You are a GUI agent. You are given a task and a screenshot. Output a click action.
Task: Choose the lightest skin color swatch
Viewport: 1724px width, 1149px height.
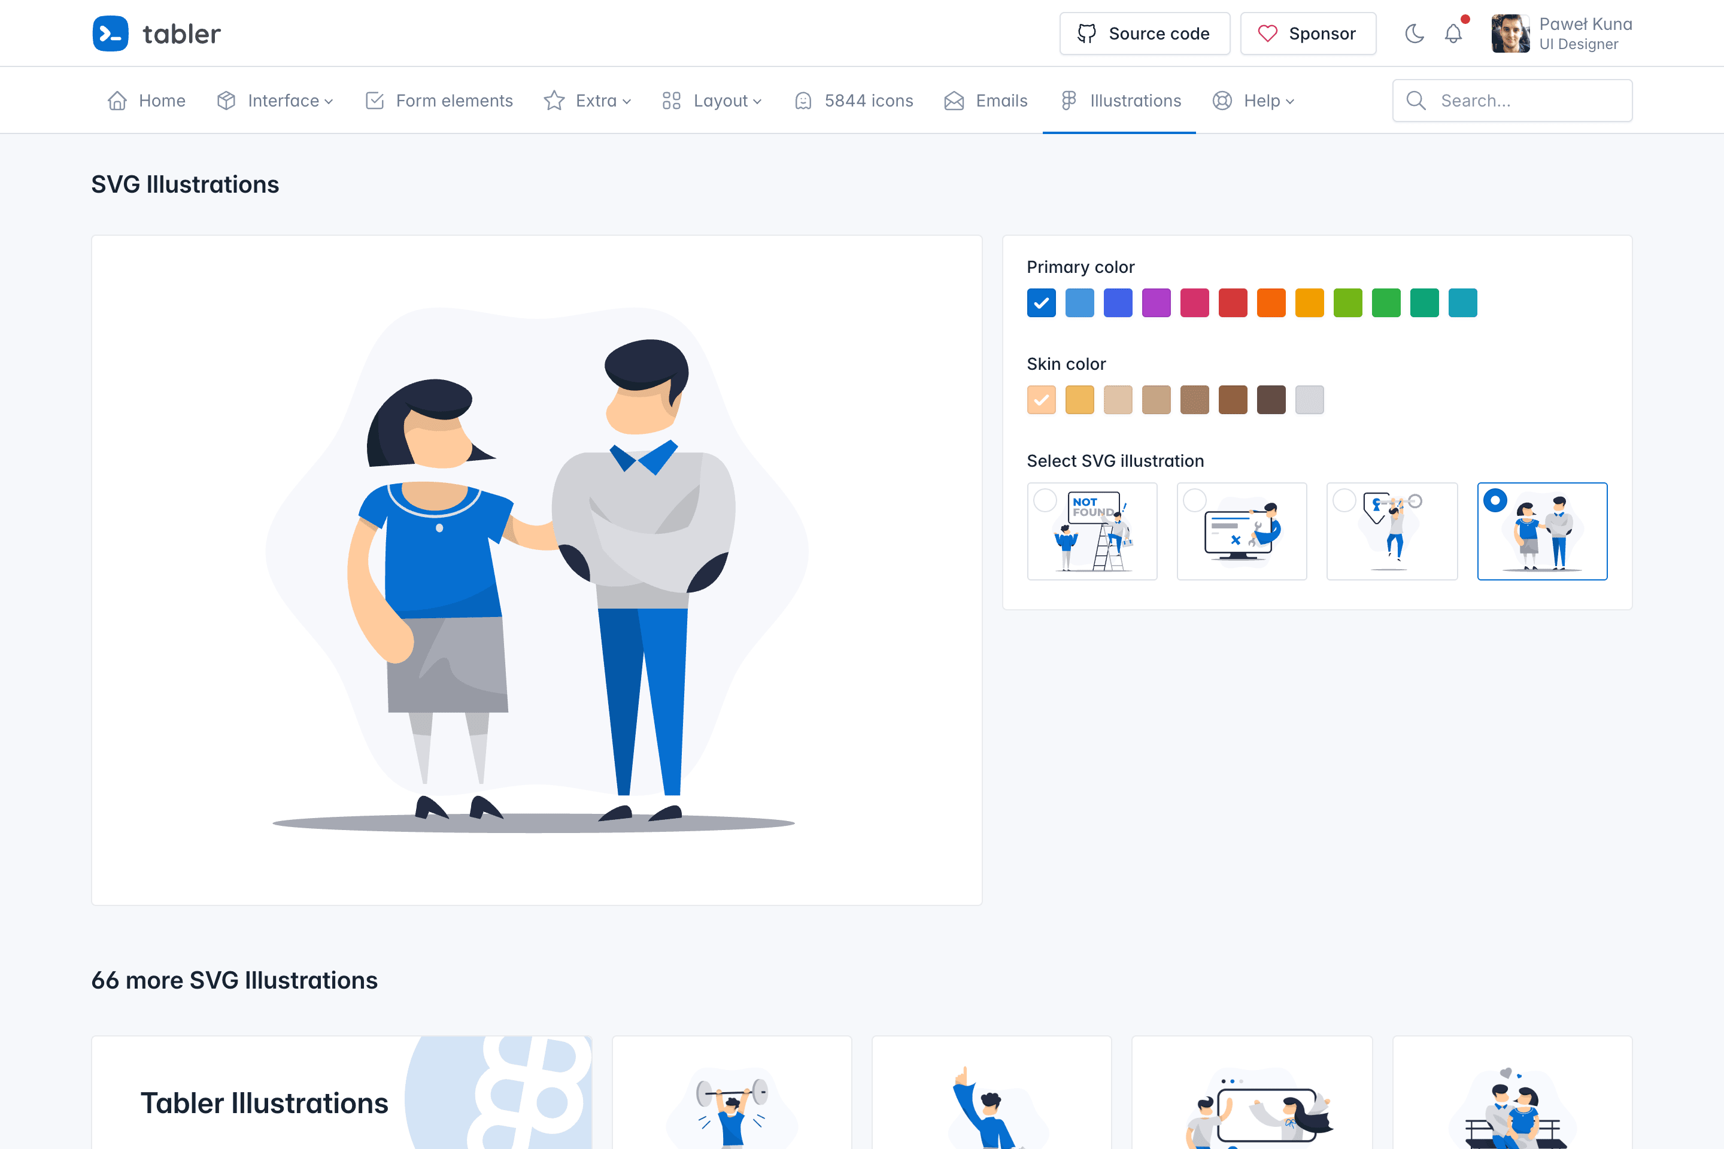(1041, 399)
